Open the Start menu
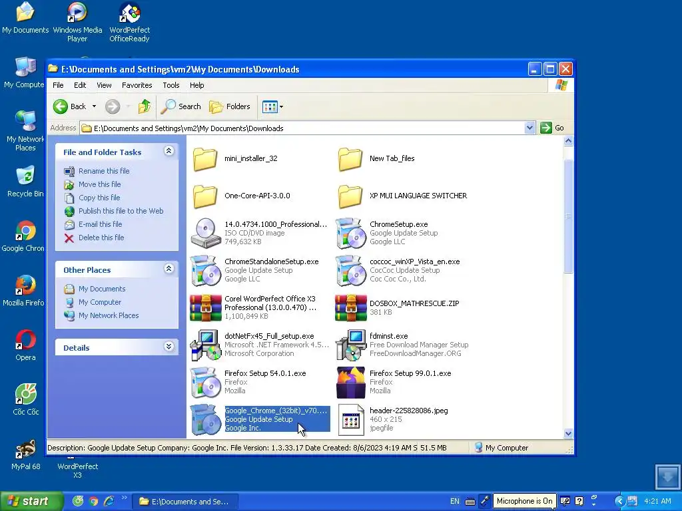 (x=31, y=502)
